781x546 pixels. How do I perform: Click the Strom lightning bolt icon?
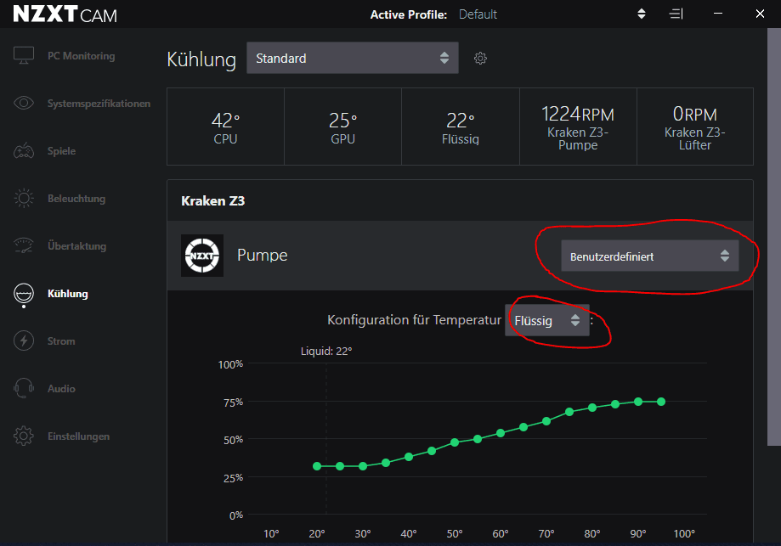click(24, 341)
